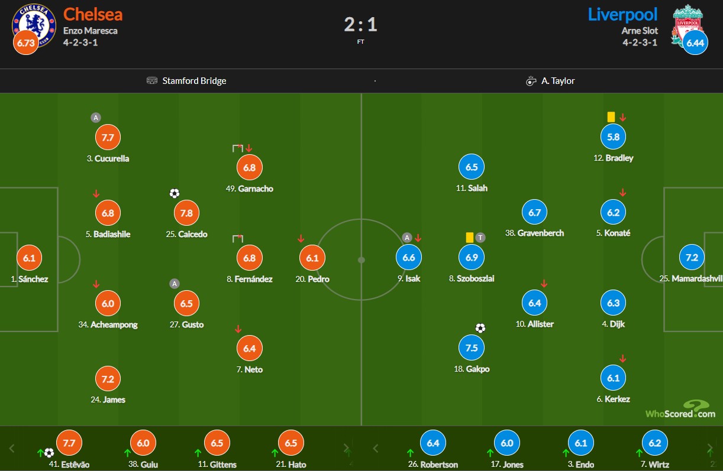The image size is (723, 471).
Task: Click the Chelsea club crest
Action: 33,25
